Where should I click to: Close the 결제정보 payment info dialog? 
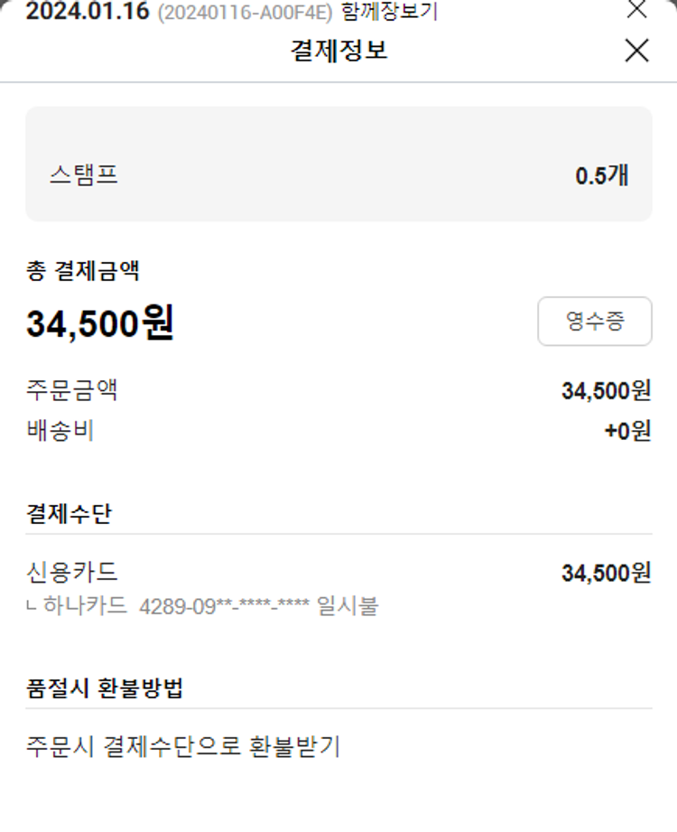pos(636,51)
